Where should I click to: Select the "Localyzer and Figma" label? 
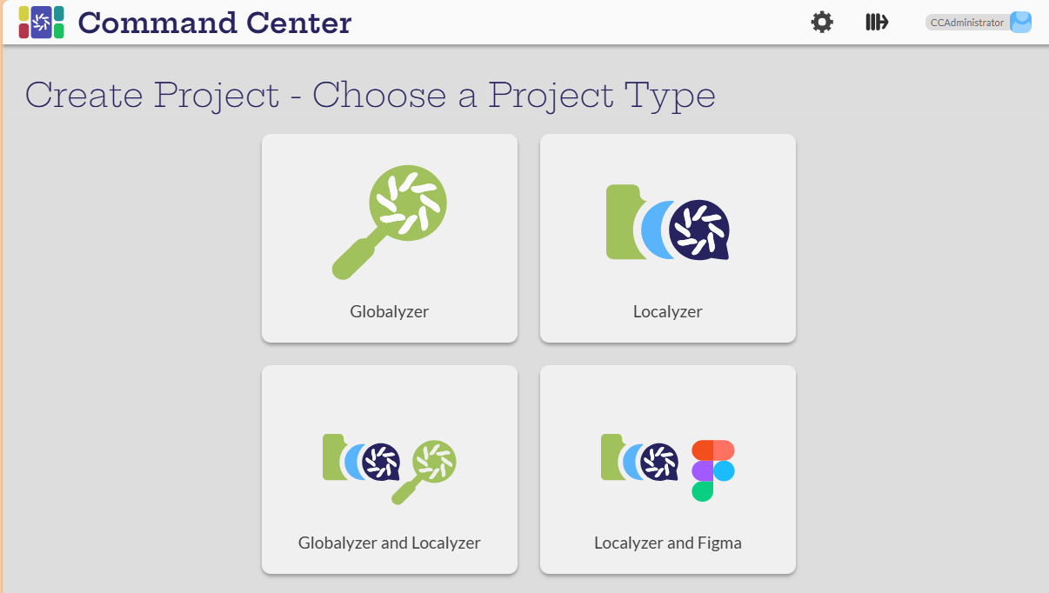tap(667, 543)
